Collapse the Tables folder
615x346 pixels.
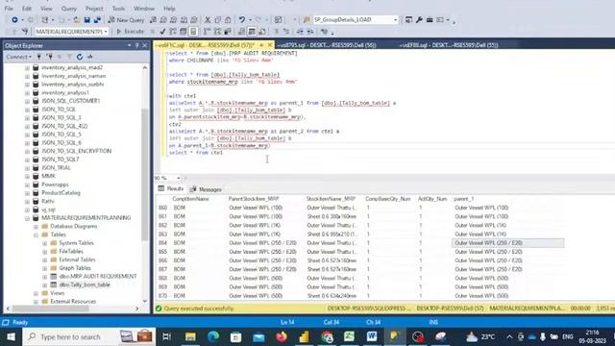[36, 235]
